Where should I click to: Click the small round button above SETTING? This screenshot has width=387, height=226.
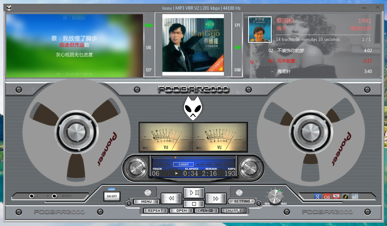click(239, 192)
